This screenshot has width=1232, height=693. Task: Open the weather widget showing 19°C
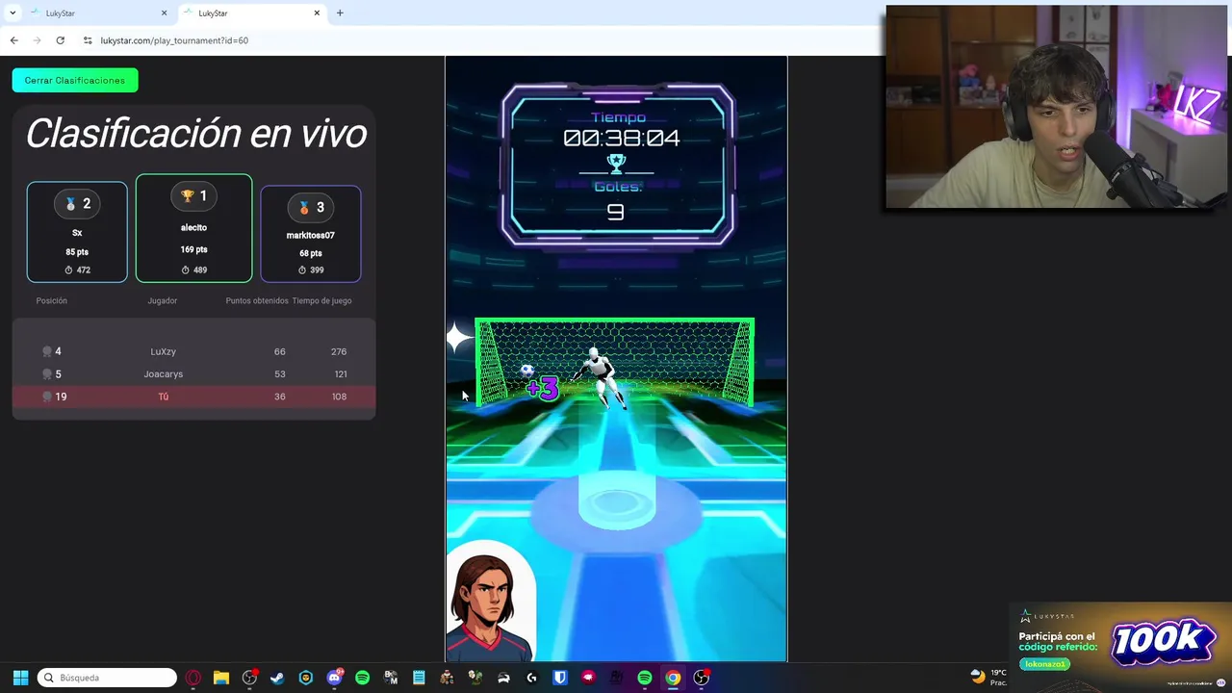pos(988,678)
